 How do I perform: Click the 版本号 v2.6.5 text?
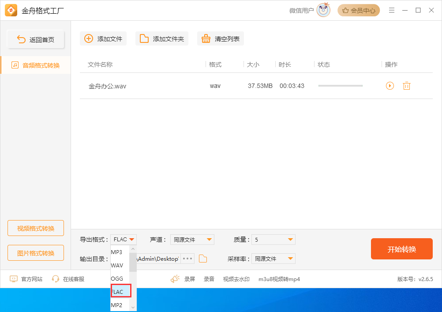point(415,279)
